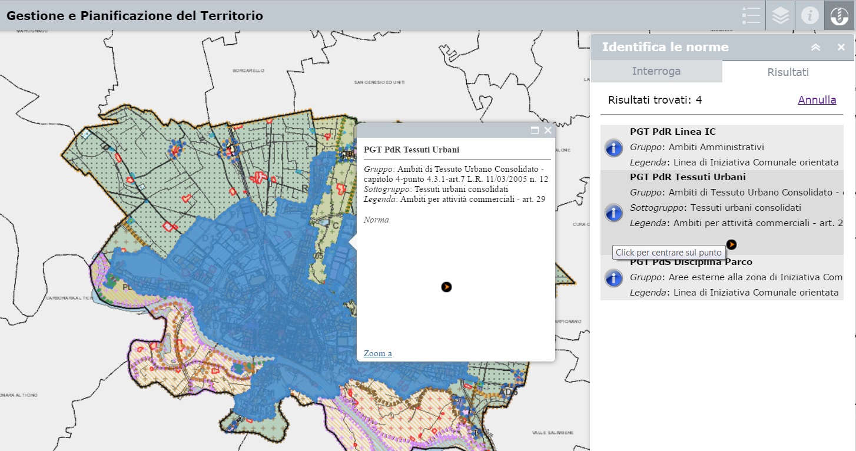Open the Legend widget in header
The height and width of the screenshot is (451, 856).
click(x=751, y=15)
